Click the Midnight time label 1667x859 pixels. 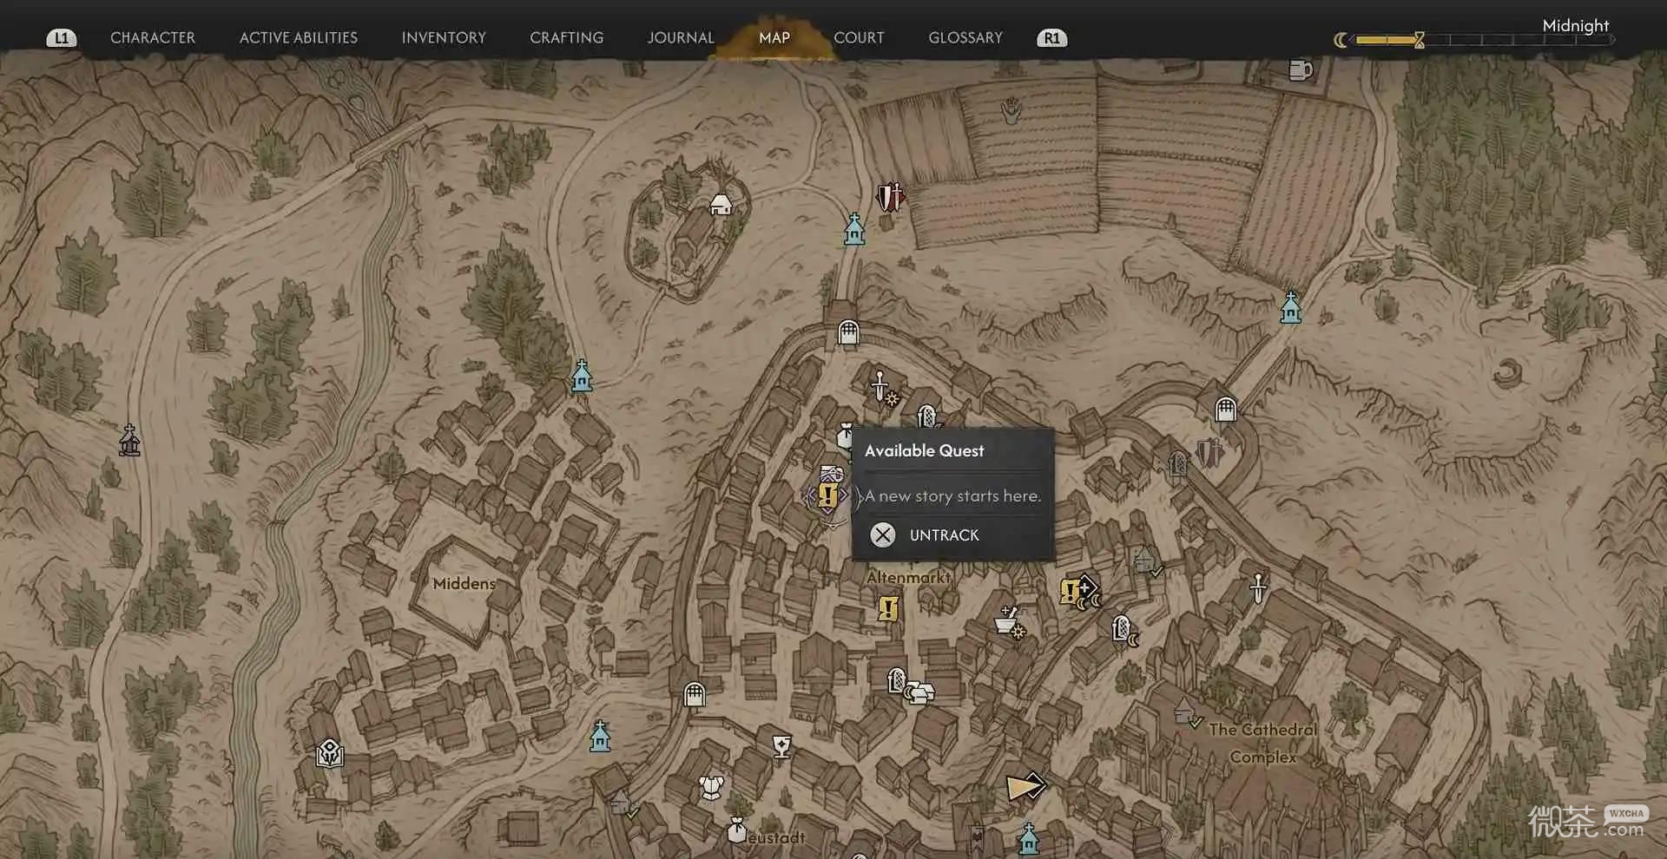pos(1576,25)
